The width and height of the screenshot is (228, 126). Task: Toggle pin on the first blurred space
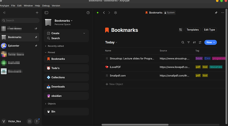(36, 29)
